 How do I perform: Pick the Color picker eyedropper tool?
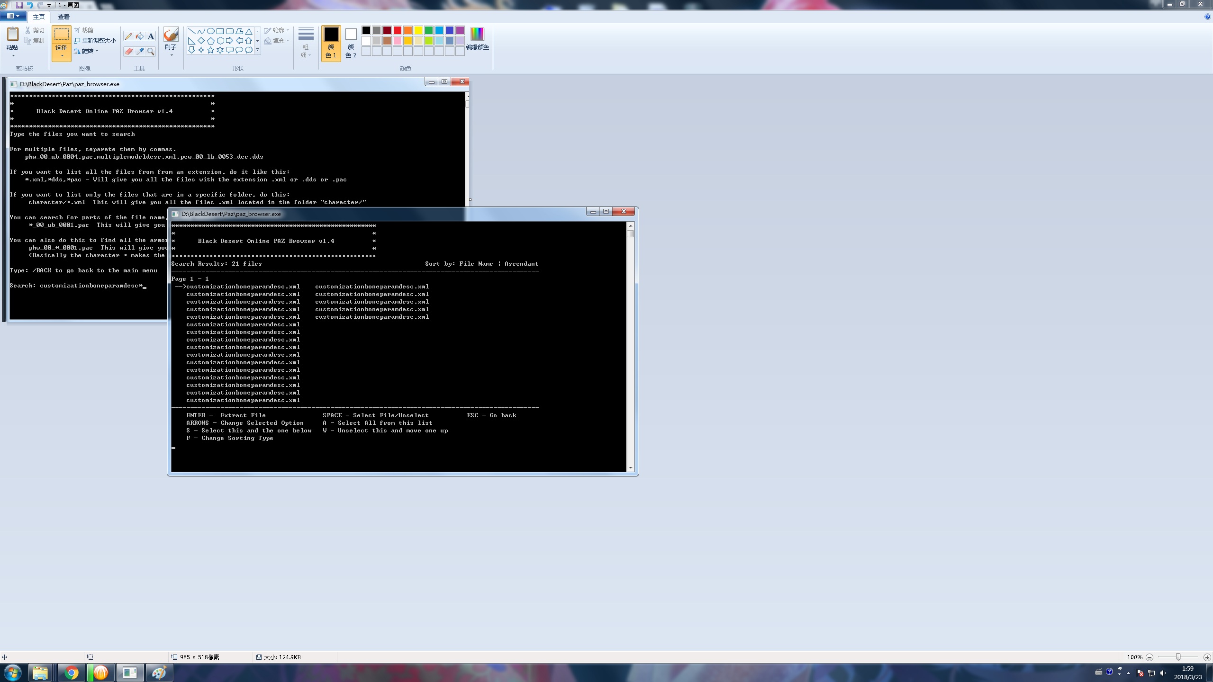139,51
